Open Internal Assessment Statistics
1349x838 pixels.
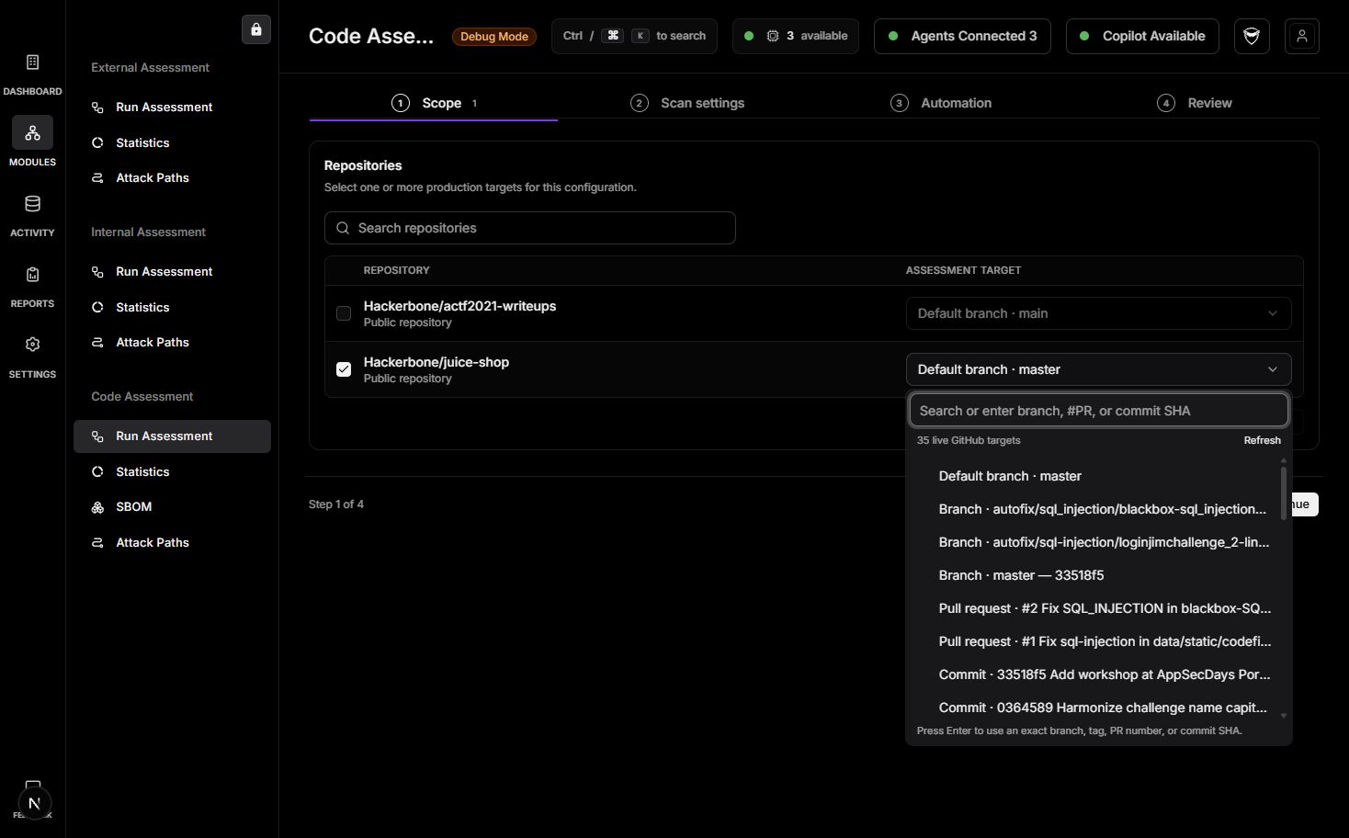172,308
